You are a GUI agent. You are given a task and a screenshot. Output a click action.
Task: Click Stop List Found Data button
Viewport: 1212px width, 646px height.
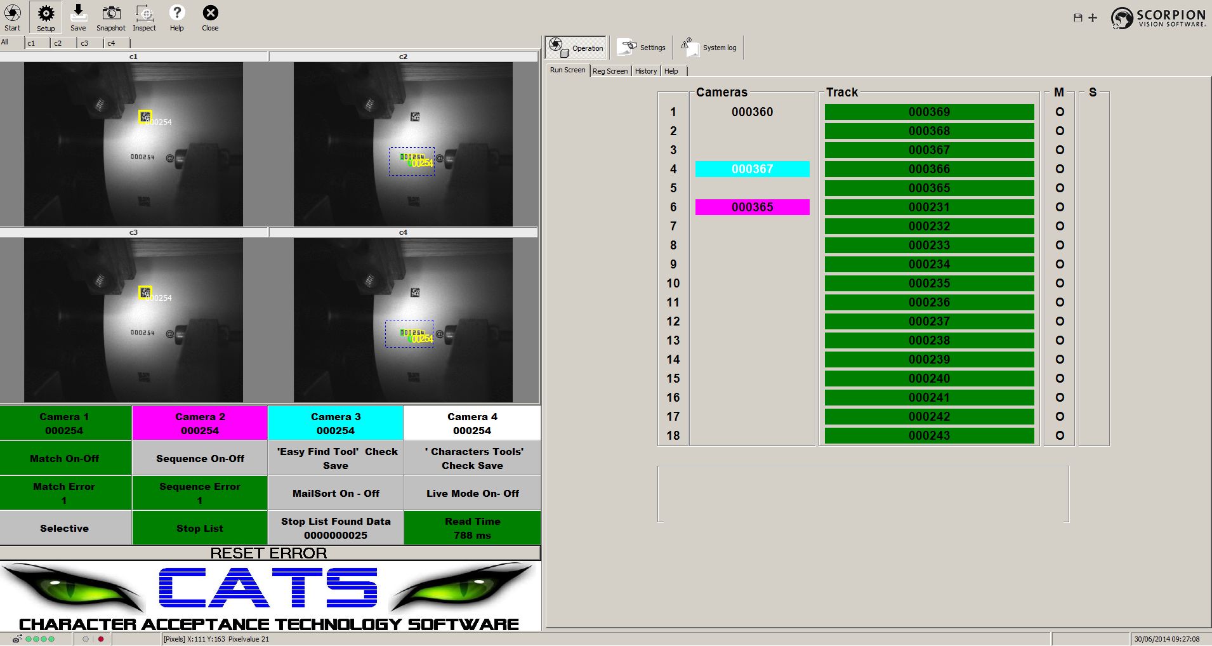[336, 528]
